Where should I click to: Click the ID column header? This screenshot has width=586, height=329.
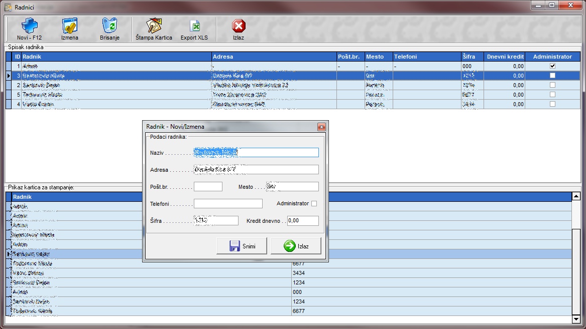click(x=17, y=57)
